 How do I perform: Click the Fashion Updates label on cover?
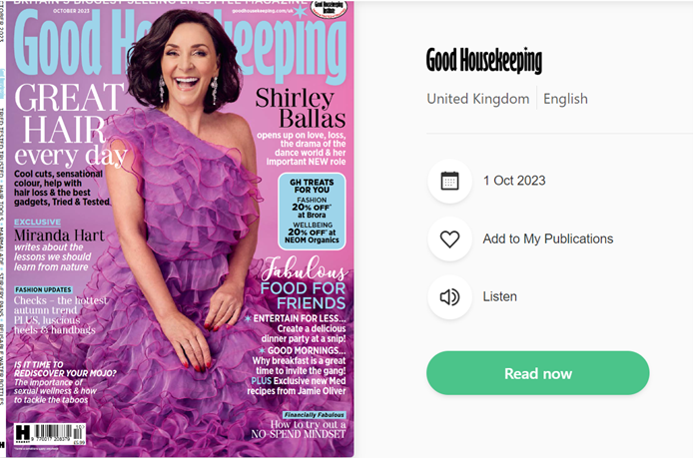43,289
